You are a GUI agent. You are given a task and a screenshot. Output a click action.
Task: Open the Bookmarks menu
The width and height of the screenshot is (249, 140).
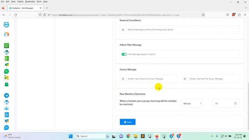pos(30,2)
